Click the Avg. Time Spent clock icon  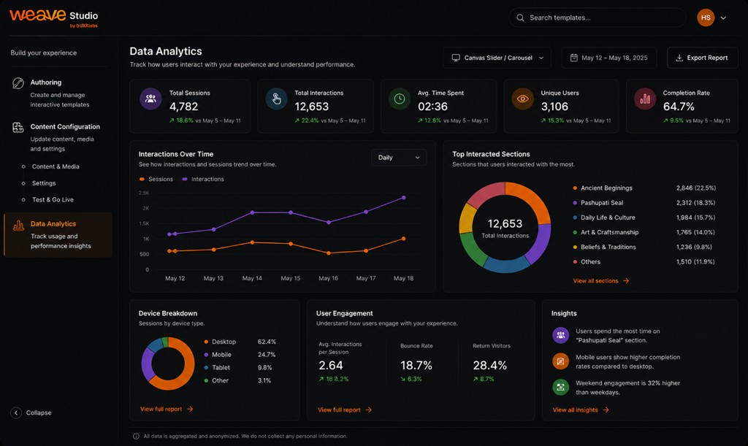[x=400, y=99]
